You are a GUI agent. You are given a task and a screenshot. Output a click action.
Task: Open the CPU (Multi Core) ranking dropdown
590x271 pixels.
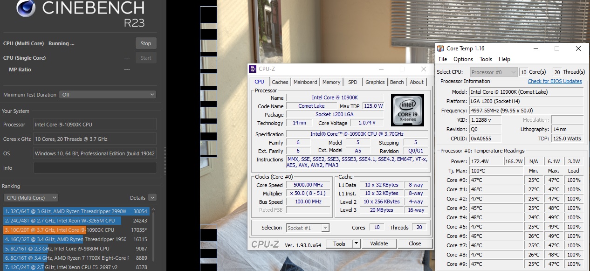pos(30,198)
